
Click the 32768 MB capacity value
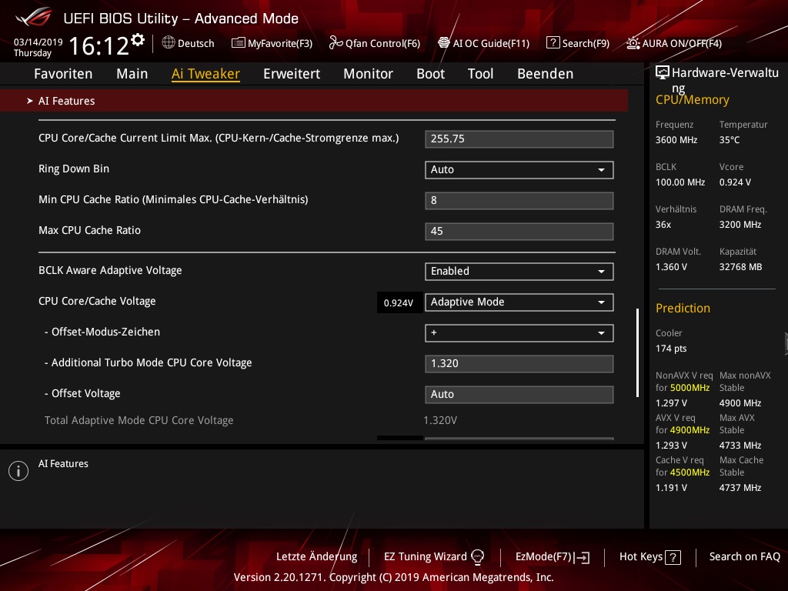click(x=740, y=267)
